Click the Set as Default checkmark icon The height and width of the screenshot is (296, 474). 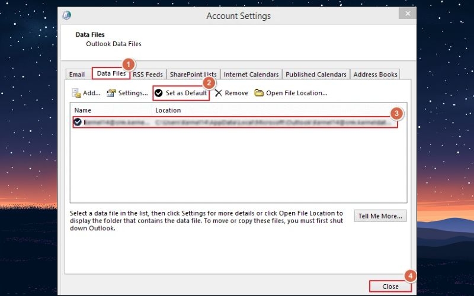pos(158,93)
